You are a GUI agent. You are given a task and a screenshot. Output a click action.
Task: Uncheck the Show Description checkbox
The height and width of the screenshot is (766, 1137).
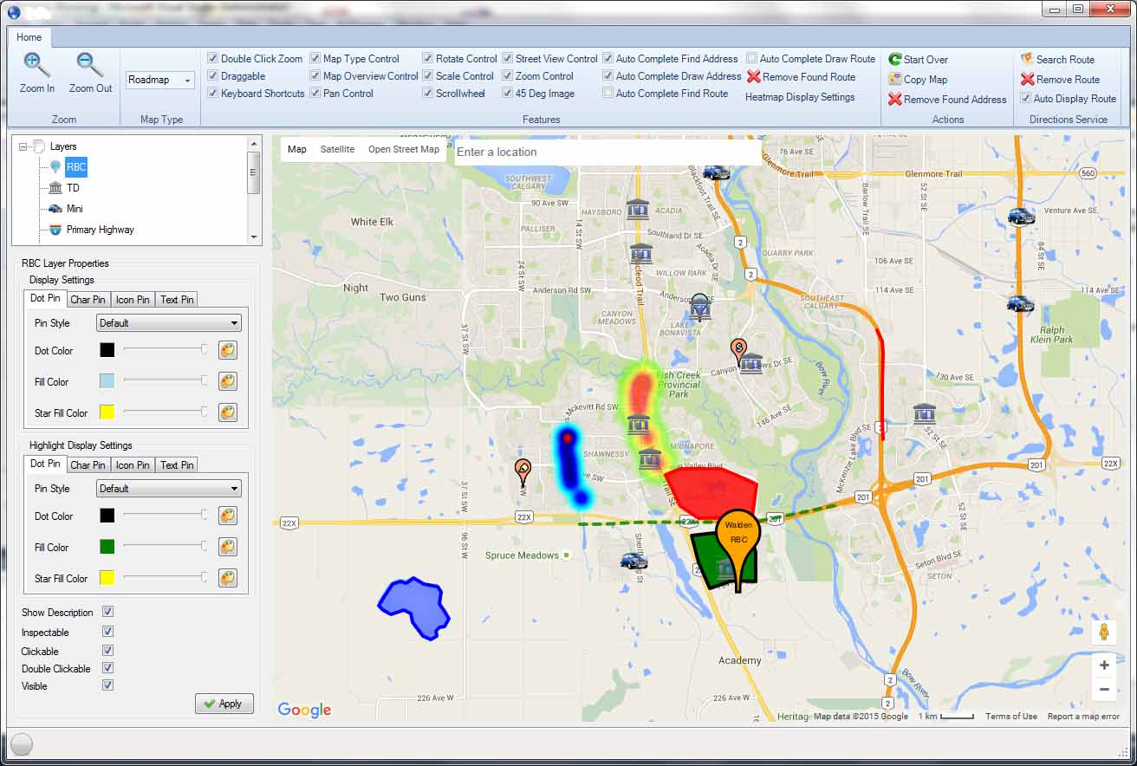108,612
